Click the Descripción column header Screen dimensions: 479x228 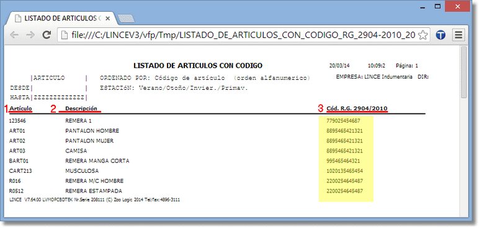(81, 108)
